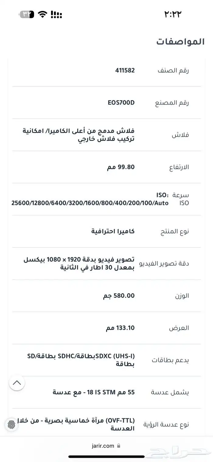This screenshot has height=462, width=213.
Task: Tap the Wi-Fi status icon
Action: (43, 14)
